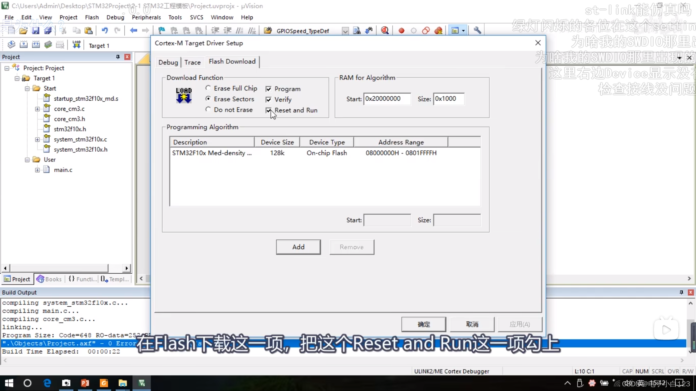Expand the main.c tree node
This screenshot has width=696, height=391.
pyautogui.click(x=37, y=170)
